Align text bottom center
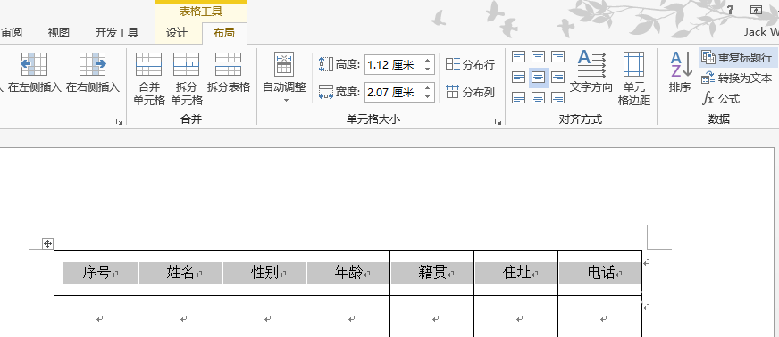The width and height of the screenshot is (779, 337). point(539,98)
